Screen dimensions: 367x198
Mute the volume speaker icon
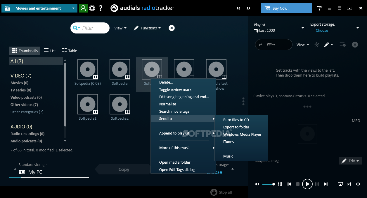[257, 184]
